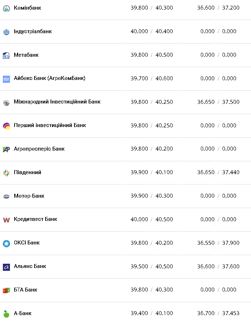Click the Агропросперіс Банк logo icon

pos(6,149)
